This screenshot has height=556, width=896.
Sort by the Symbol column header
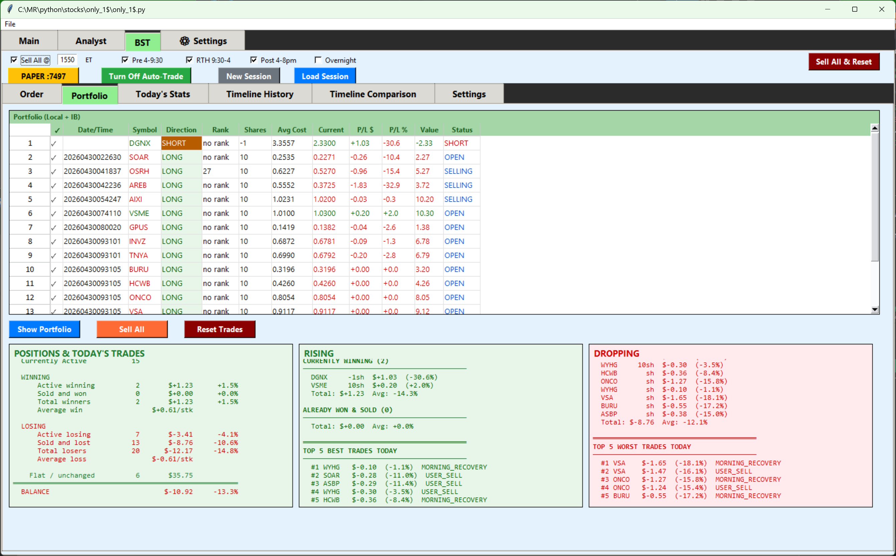coord(145,130)
